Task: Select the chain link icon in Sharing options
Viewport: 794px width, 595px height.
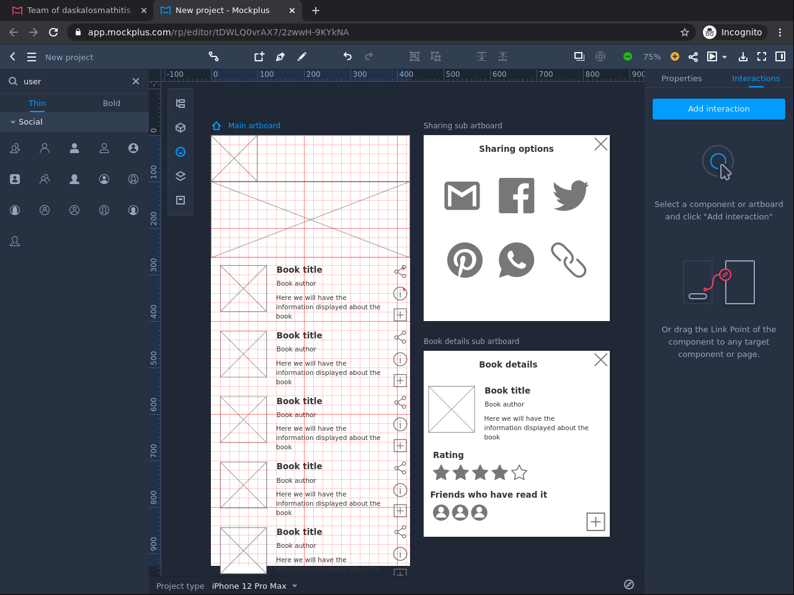Action: 569,260
